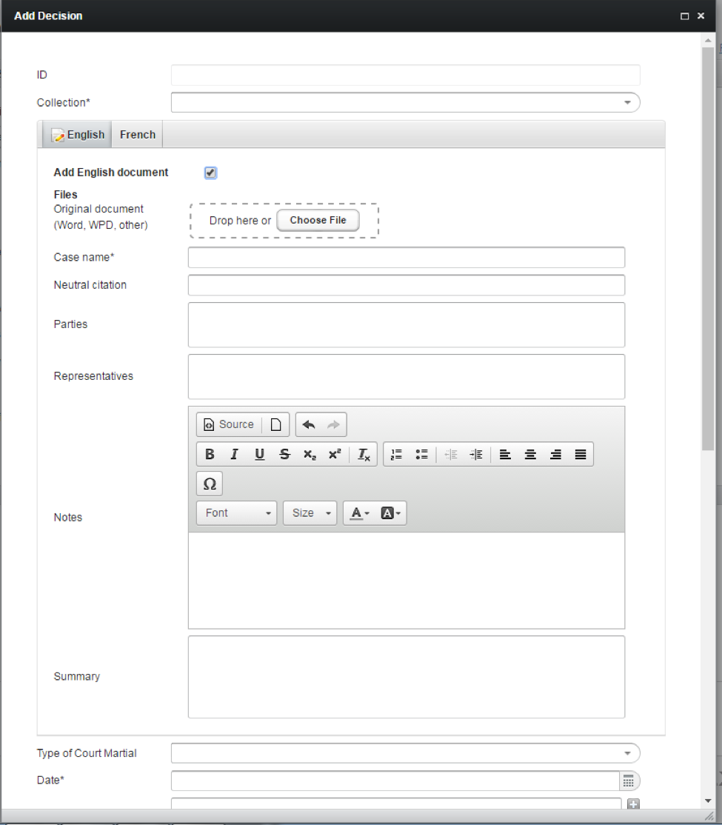
Task: Uncheck the Add English document checkbox
Action: [210, 173]
